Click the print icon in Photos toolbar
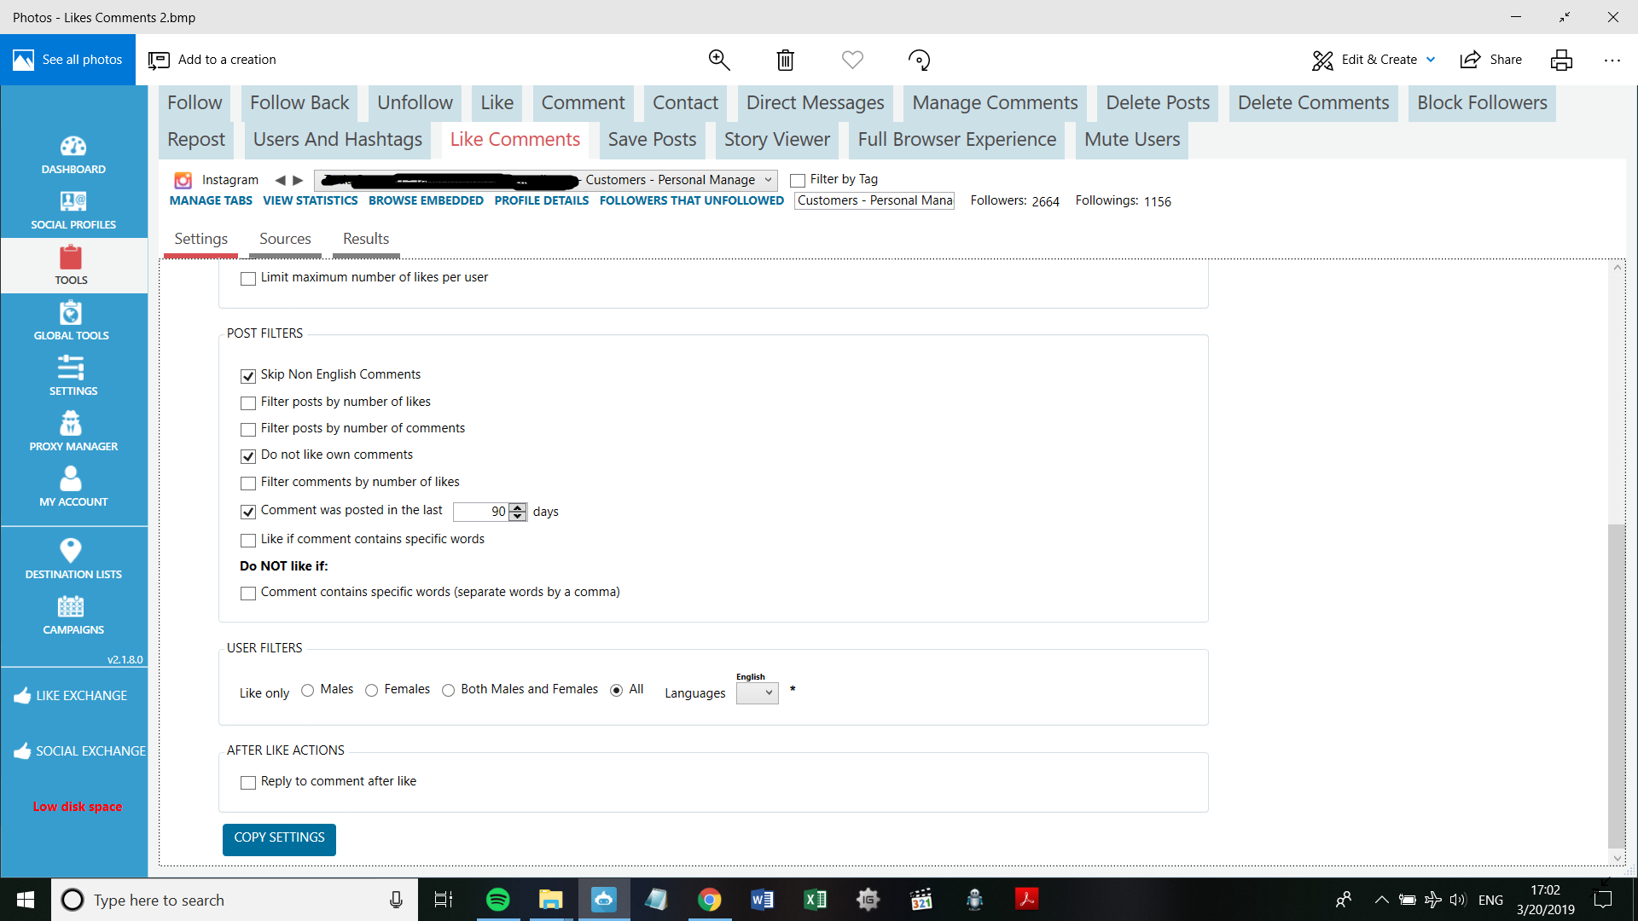Screen dimensions: 1638x921 point(1561,60)
